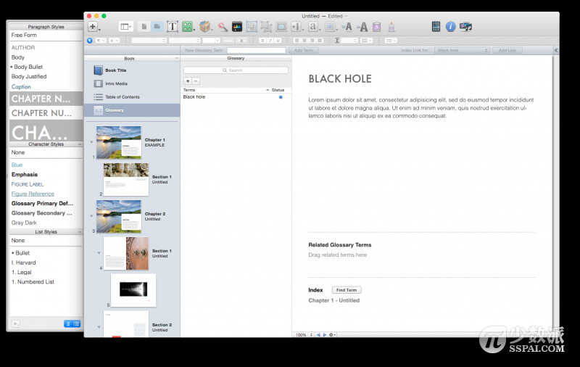The width and height of the screenshot is (580, 367).
Task: Collapse the Character Styles section header
Action: click(x=46, y=144)
